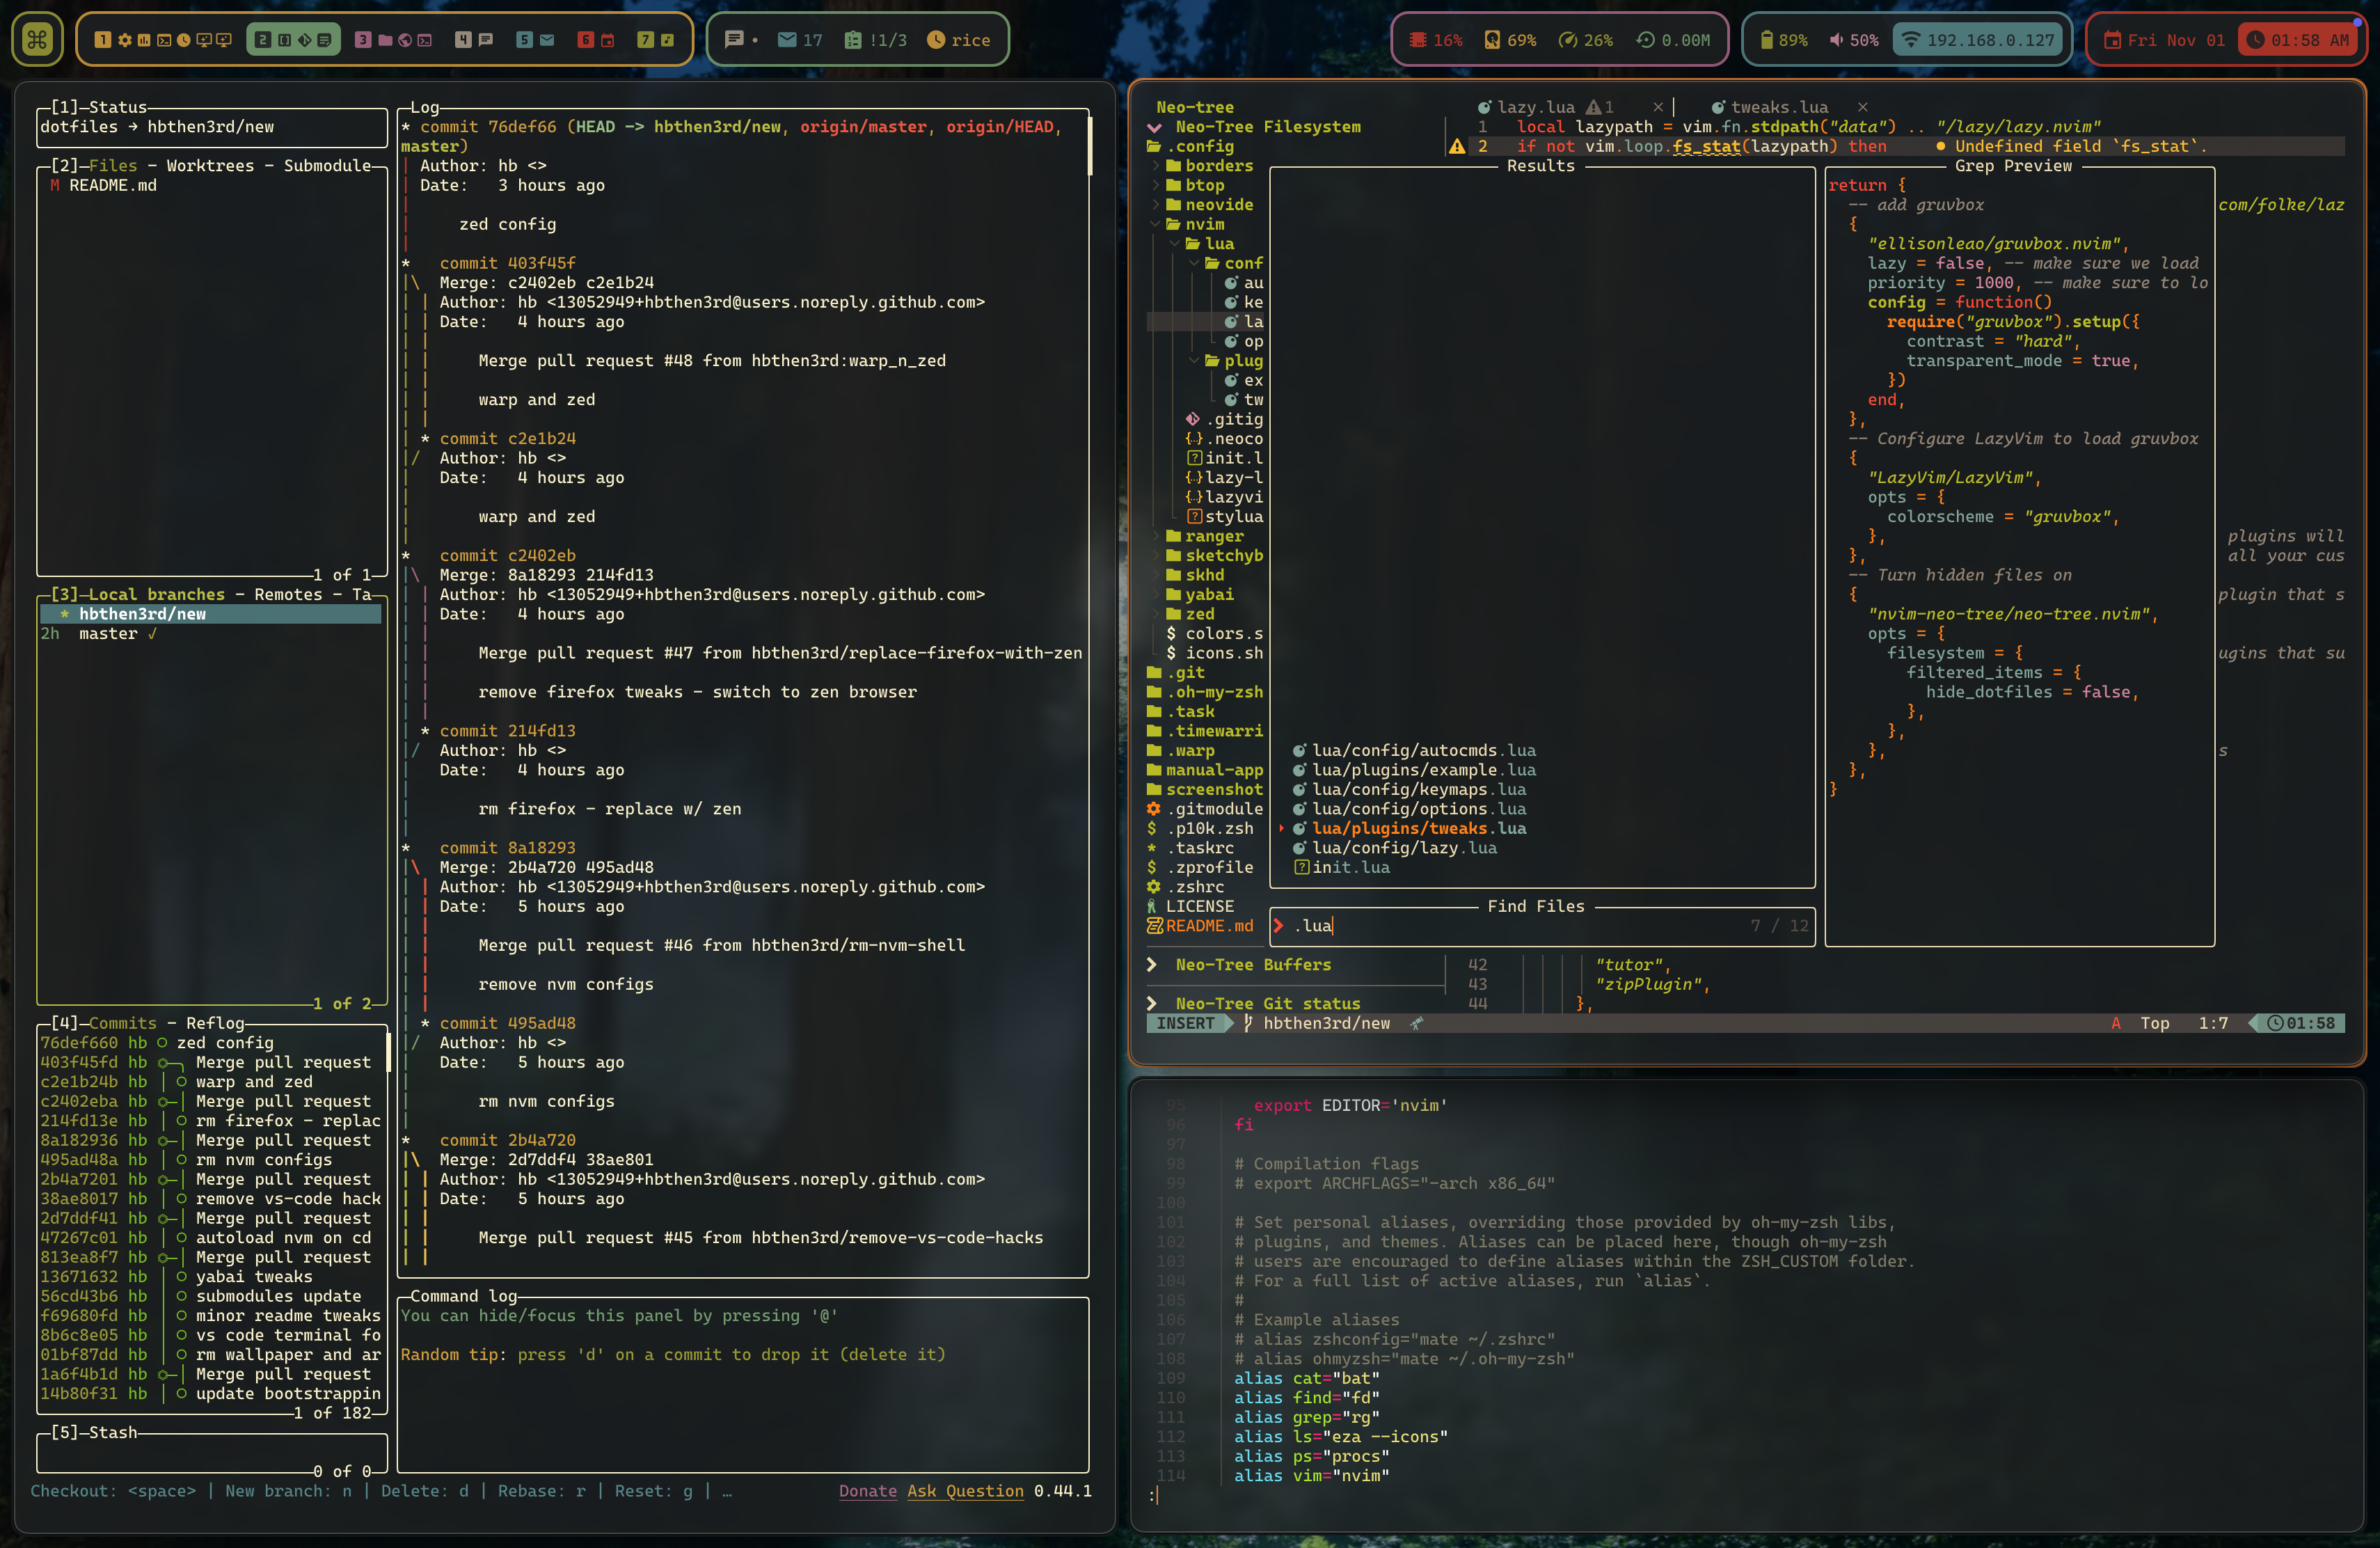Switch to the lazy.lua buffer tab
The image size is (2380, 1548).
tap(1536, 107)
